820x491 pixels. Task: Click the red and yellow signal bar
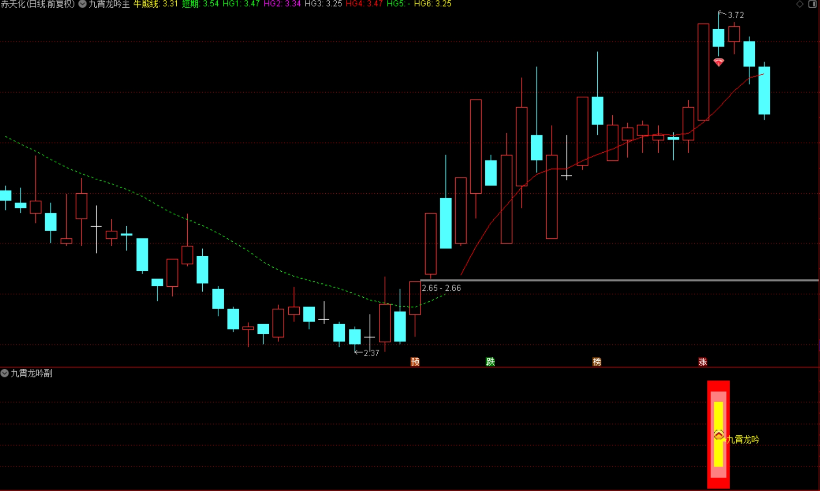click(718, 434)
